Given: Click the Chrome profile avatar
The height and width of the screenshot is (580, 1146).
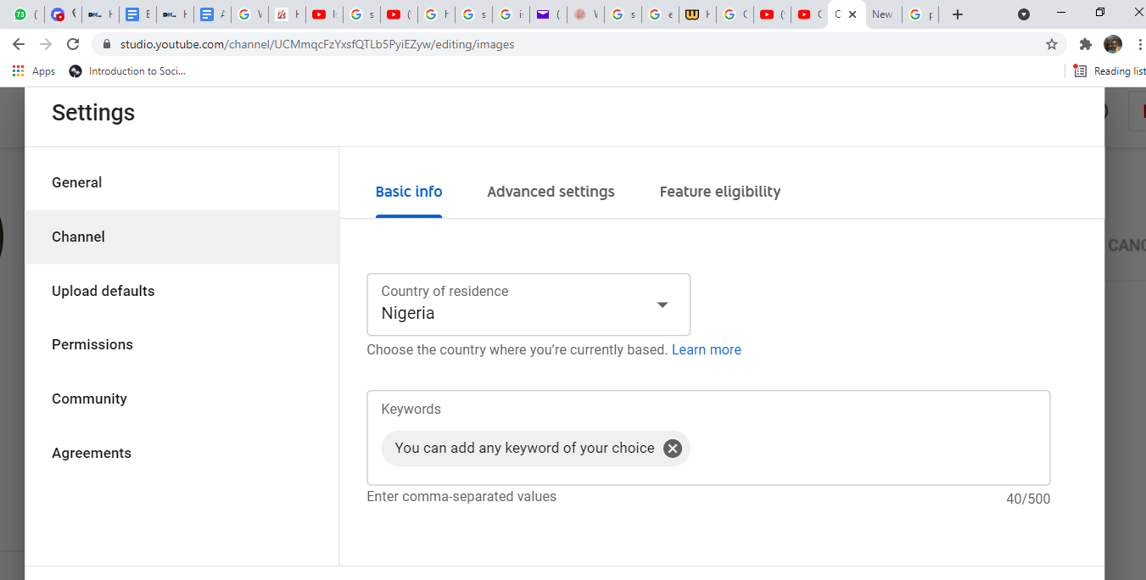Looking at the screenshot, I should (x=1112, y=44).
